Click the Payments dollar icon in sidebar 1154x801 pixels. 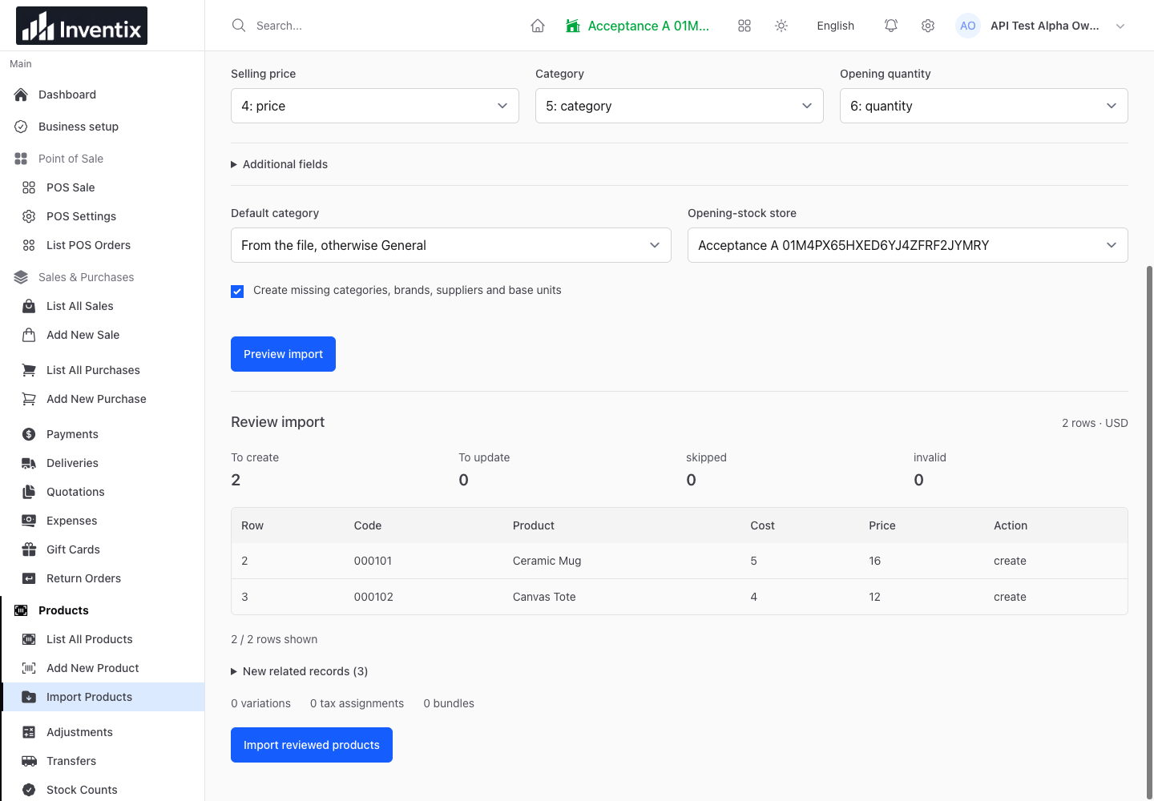(x=29, y=434)
